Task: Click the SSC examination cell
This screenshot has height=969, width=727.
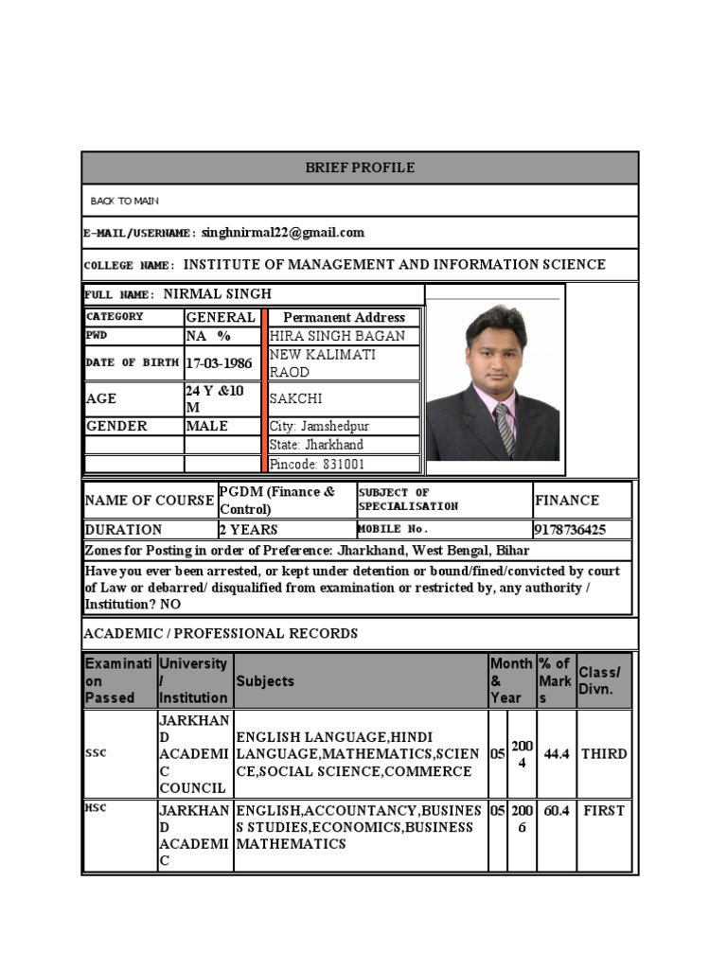Action: tap(120, 753)
